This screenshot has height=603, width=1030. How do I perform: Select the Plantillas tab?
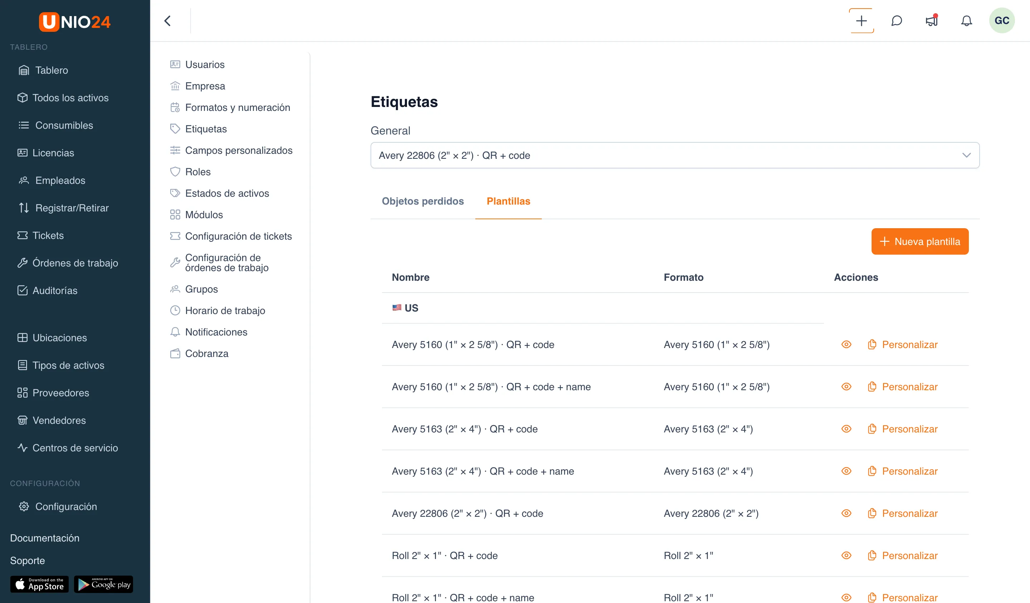coord(508,201)
